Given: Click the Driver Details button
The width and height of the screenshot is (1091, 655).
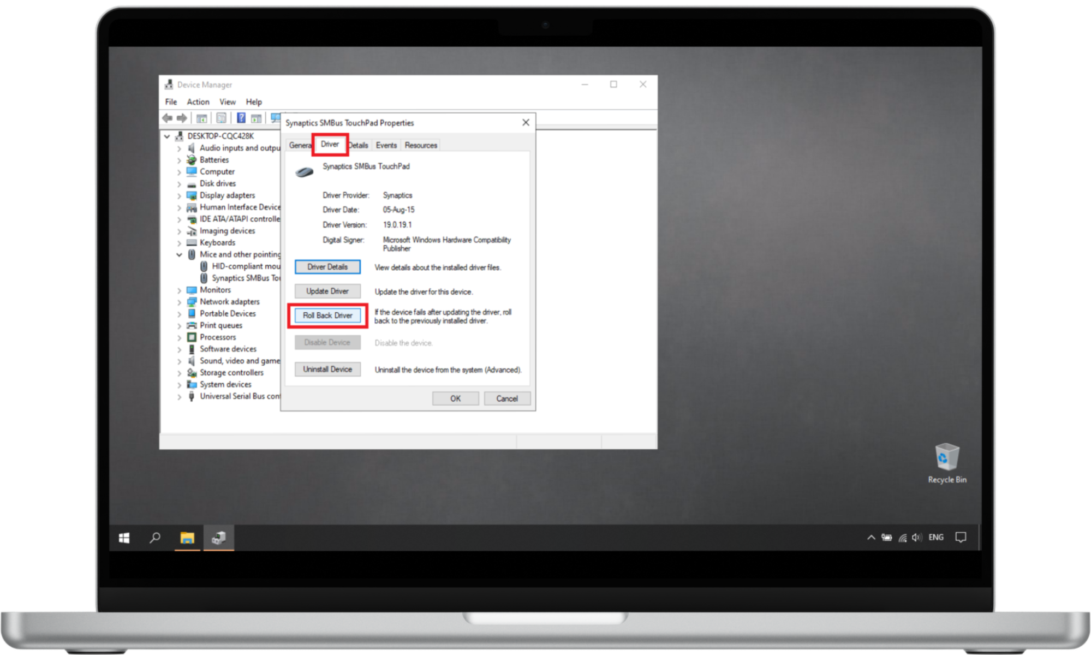Looking at the screenshot, I should 327,267.
